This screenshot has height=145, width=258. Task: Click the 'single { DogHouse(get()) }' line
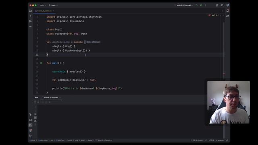click(x=71, y=50)
